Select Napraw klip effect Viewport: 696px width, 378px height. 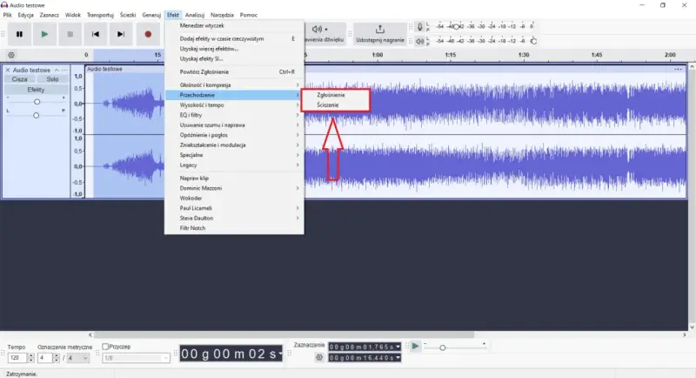(x=234, y=179)
